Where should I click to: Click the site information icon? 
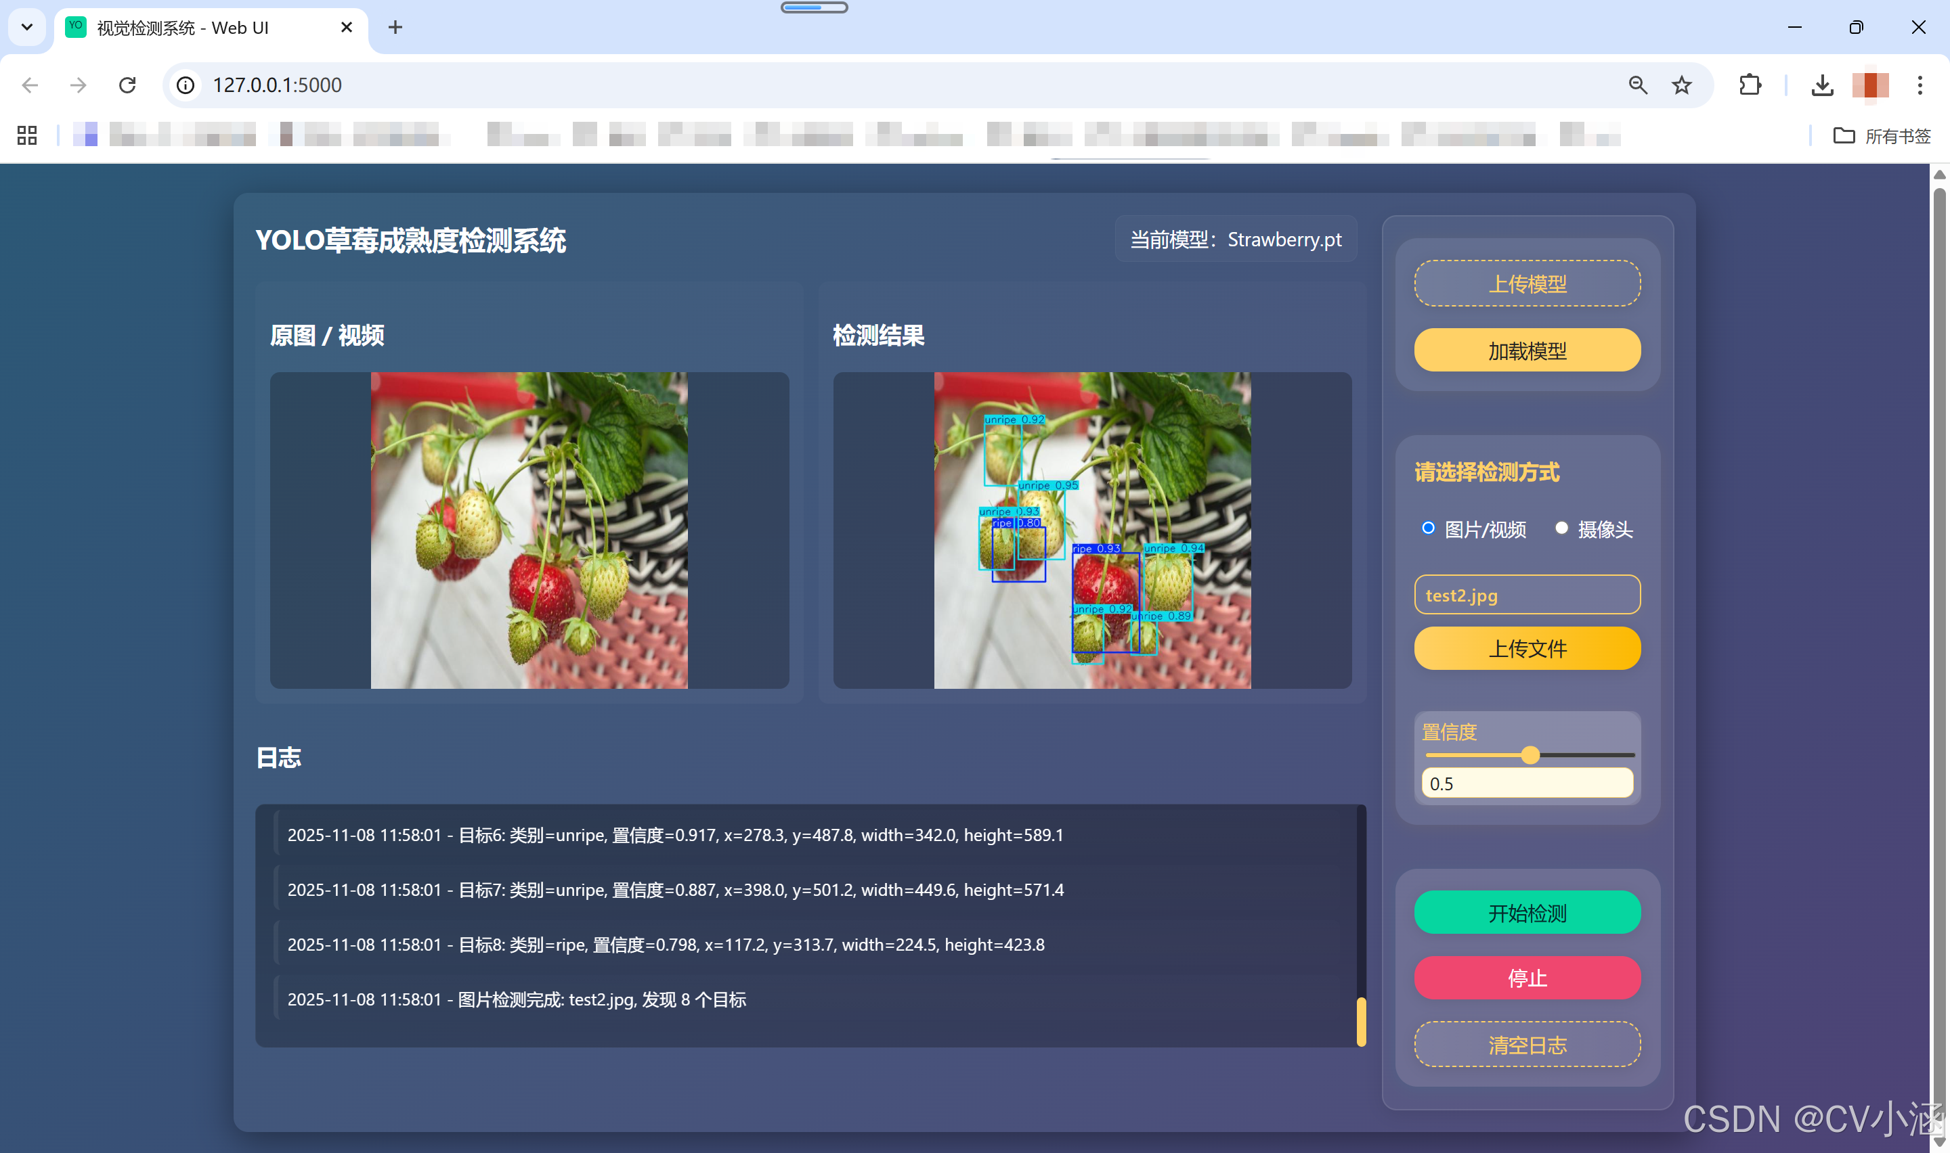tap(185, 85)
